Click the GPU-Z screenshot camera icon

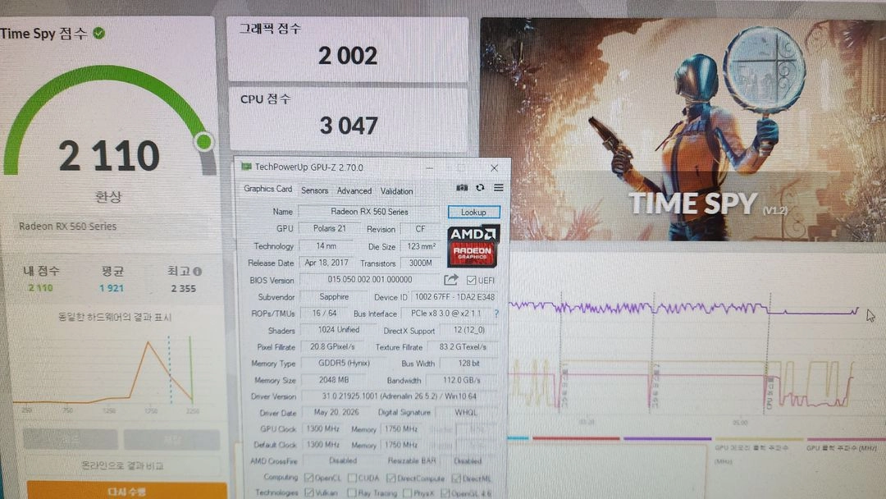click(x=462, y=188)
